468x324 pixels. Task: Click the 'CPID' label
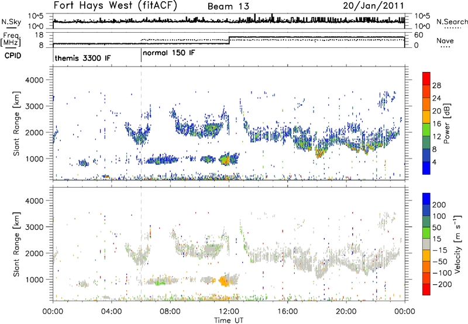[12, 56]
